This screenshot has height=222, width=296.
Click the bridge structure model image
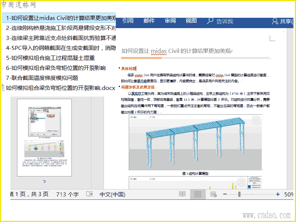(x=195, y=142)
